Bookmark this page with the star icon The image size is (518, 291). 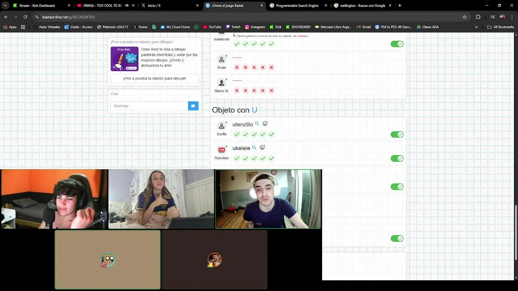[x=465, y=17]
